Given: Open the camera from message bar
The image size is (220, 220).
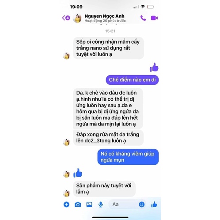Looking at the screenshot, I should [x=78, y=205].
